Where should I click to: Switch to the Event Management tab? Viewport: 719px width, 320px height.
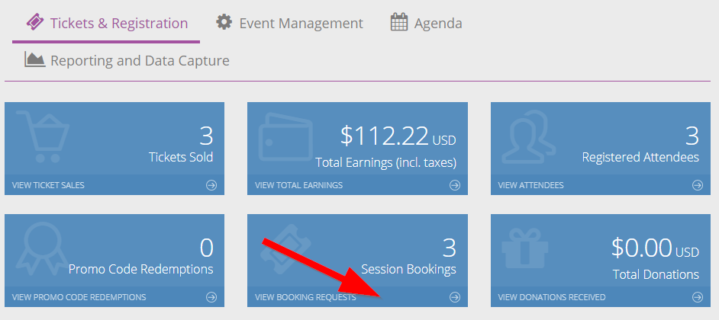tap(290, 23)
